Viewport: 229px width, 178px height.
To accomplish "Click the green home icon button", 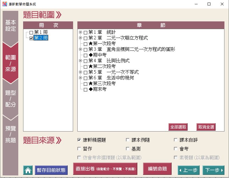I will point(28,170).
